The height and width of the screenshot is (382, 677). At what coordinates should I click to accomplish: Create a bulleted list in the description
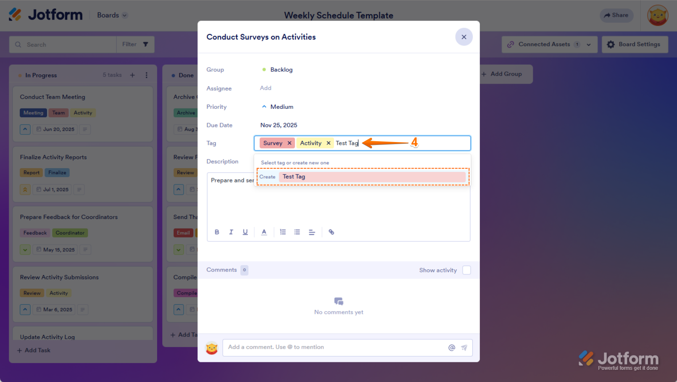click(x=297, y=232)
